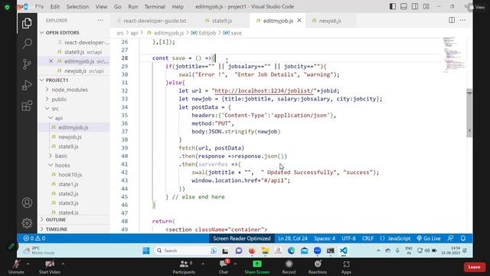Toggle Primary Side Bar layout icon
The image size is (490, 276).
coord(393,7)
